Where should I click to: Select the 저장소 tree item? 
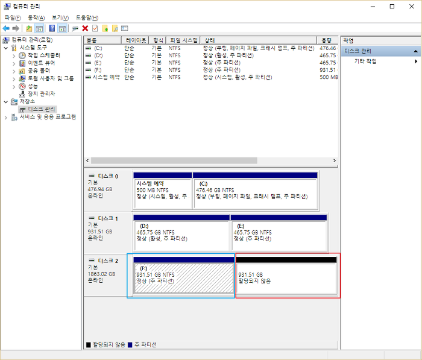(27, 101)
